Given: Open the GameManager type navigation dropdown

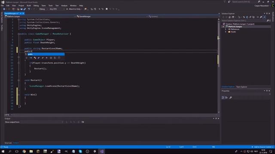Looking at the screenshot, I should (112, 16).
